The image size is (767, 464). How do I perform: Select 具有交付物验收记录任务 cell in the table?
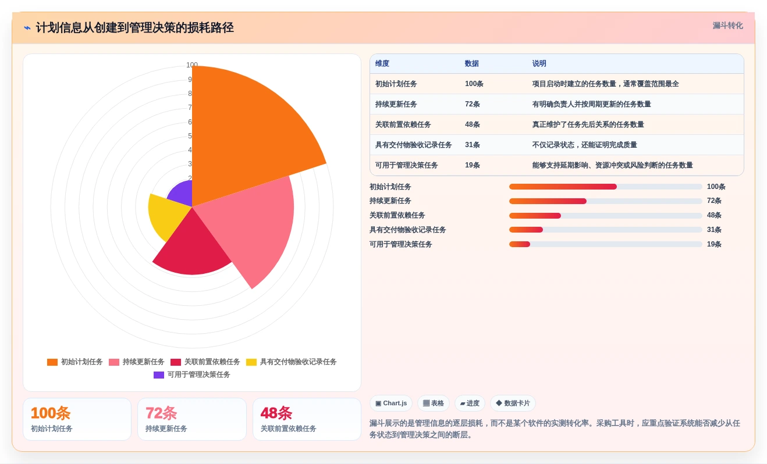[x=414, y=145]
